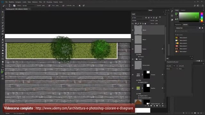Add layer mask icon
Image resolution: width=205 pixels, height=115 pixels.
tap(151, 106)
